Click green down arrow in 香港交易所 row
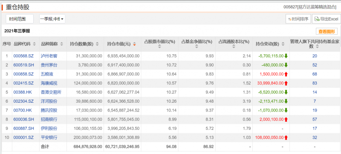 pyautogui.click(x=286, y=92)
